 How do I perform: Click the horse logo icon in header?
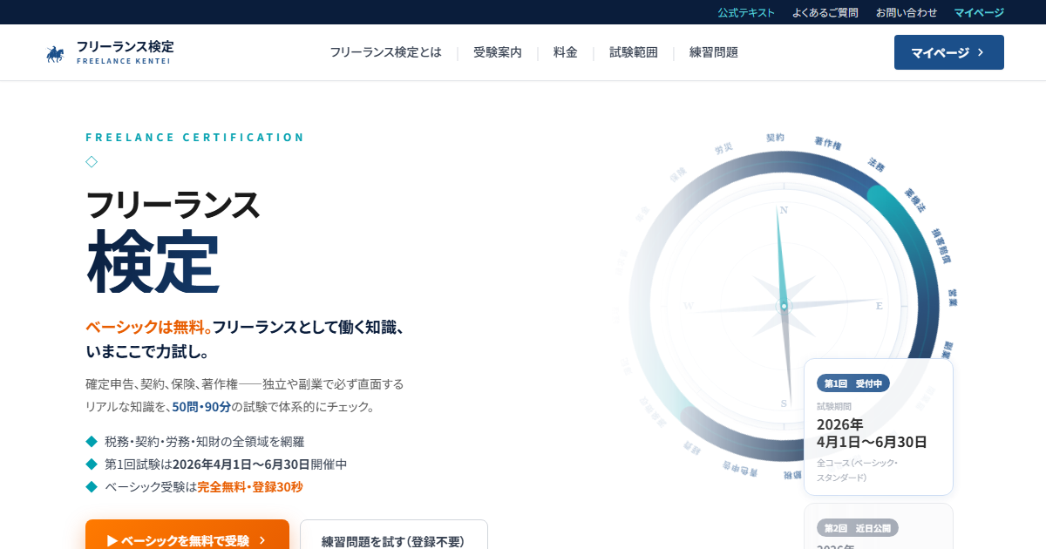tap(55, 54)
